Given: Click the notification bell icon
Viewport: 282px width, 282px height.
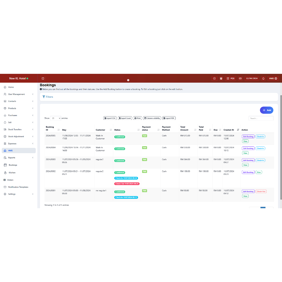Looking at the screenshot, I should click(263, 78).
